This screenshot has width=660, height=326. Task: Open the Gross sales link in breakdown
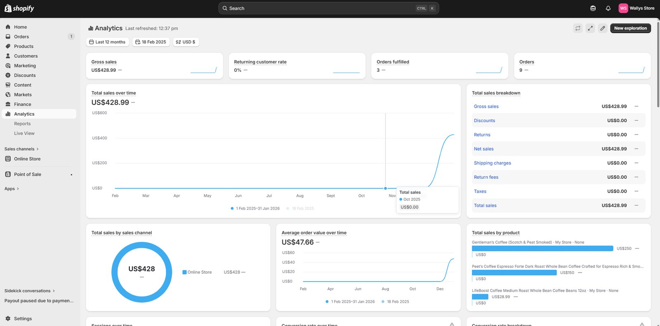coord(486,106)
